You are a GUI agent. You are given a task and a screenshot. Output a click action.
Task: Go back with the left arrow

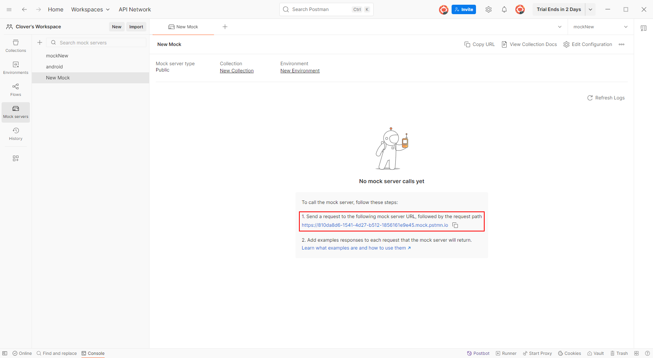pyautogui.click(x=24, y=9)
